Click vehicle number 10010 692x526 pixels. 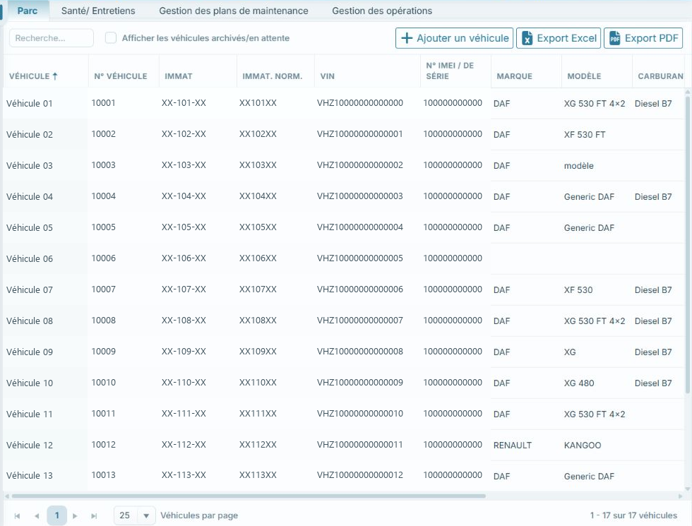click(103, 383)
